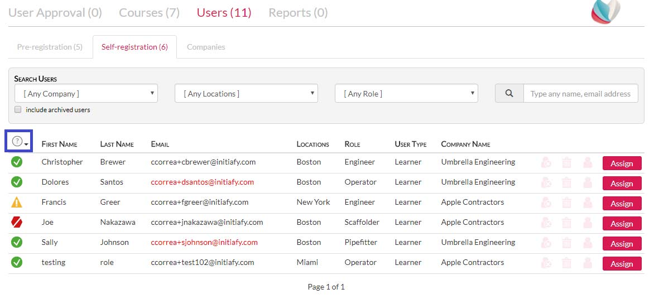Click the user profile icon in Joe Nakazawa's row

click(588, 223)
